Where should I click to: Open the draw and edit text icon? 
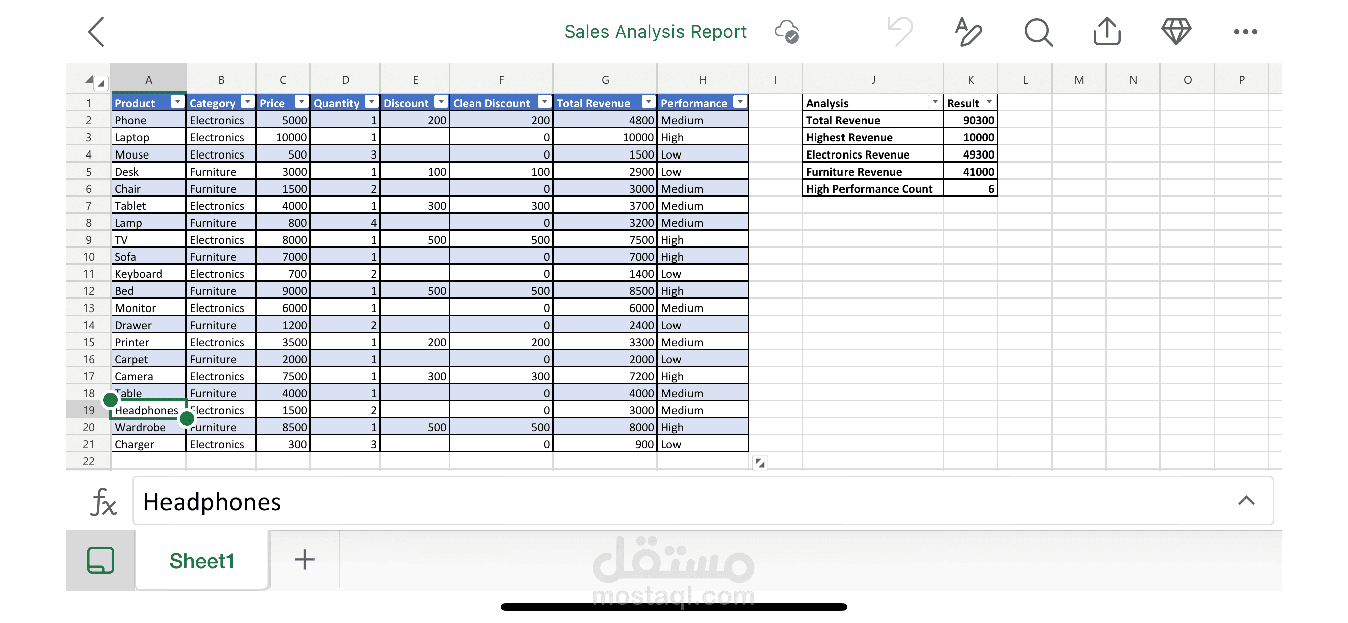968,31
